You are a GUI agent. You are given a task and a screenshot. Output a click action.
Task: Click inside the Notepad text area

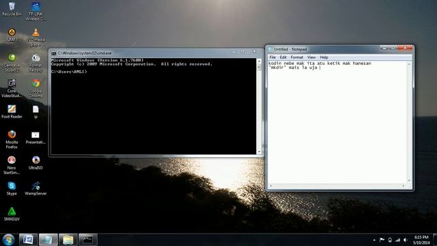point(337,122)
